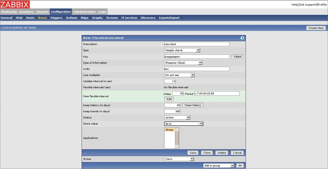The height and width of the screenshot is (169, 328).
Task: Click the Get support link
Action: [308, 5]
